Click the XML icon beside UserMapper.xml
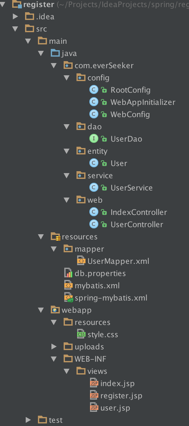Viewport: 189px width, 426px height. point(81,261)
